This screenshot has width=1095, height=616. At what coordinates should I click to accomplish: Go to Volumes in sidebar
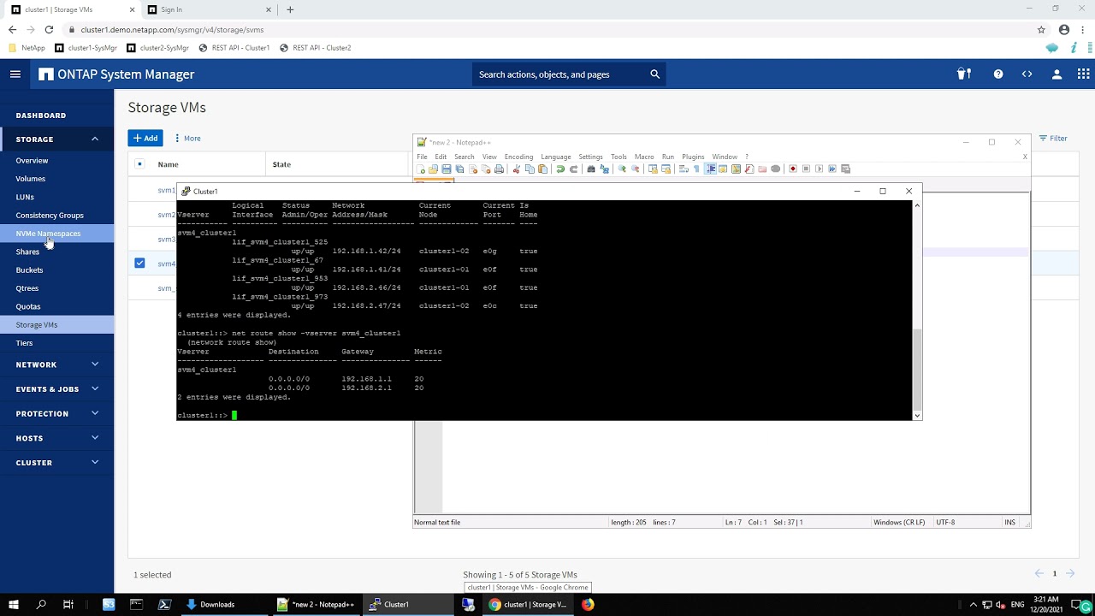[31, 179]
